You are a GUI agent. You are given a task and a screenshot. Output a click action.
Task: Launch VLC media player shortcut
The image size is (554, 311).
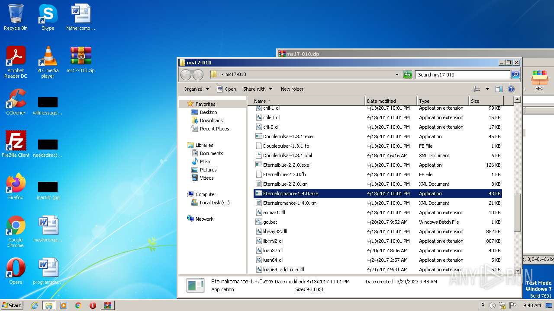tap(48, 62)
